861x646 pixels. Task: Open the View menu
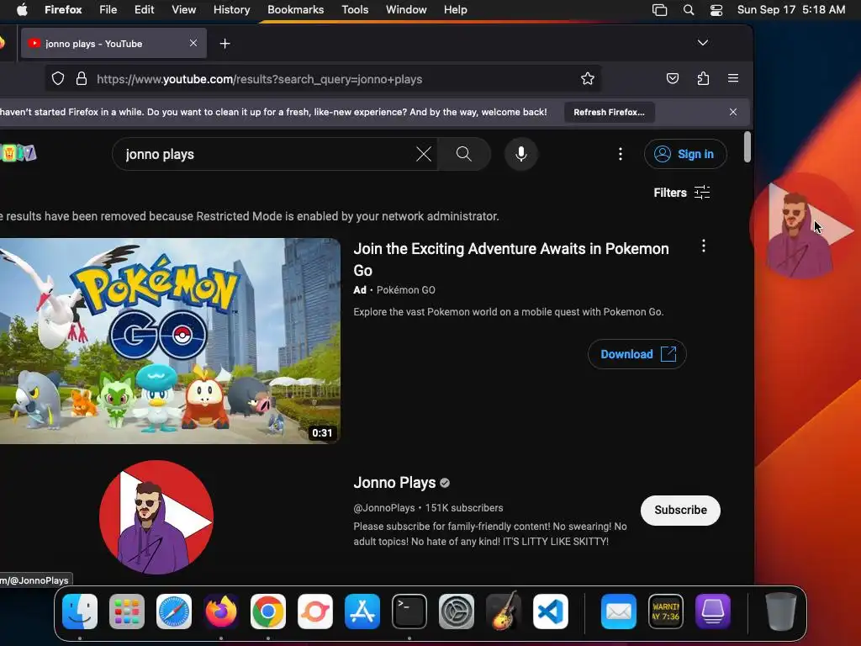pos(183,10)
